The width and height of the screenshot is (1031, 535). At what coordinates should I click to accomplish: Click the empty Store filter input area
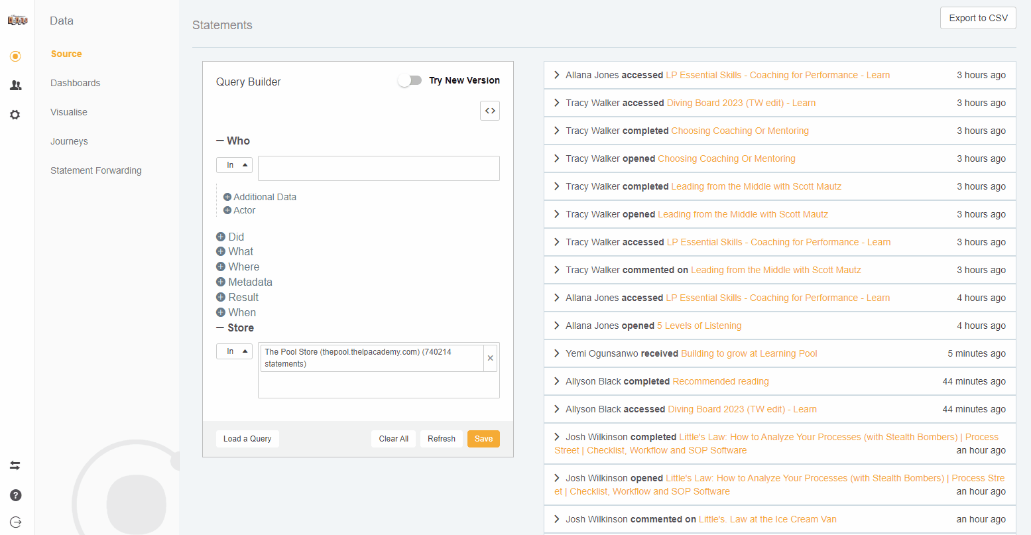pos(379,385)
